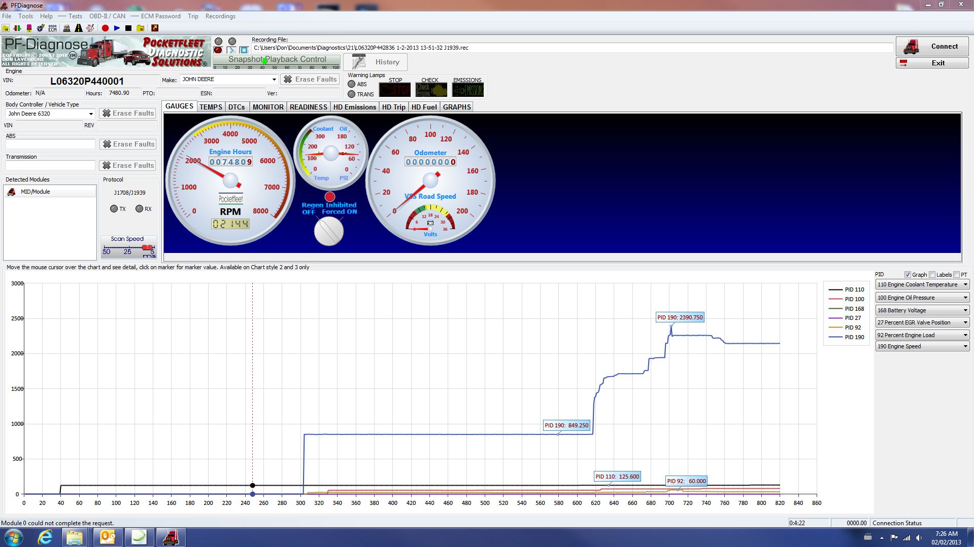Image resolution: width=974 pixels, height=547 pixels.
Task: Click the history folder icon marked H
Action: click(6, 28)
